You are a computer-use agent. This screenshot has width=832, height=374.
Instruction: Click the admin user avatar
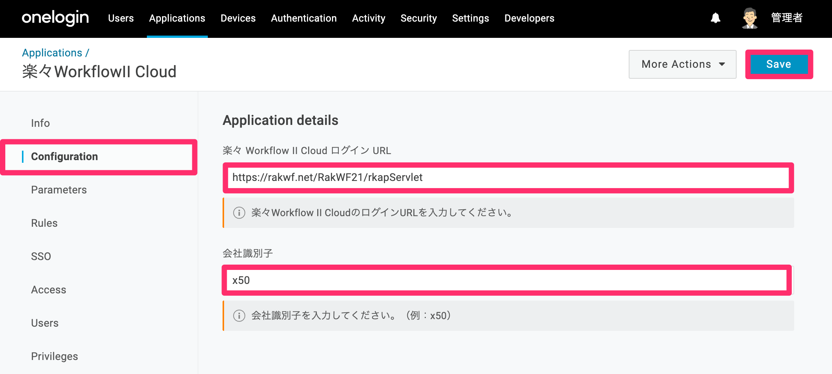pyautogui.click(x=749, y=18)
